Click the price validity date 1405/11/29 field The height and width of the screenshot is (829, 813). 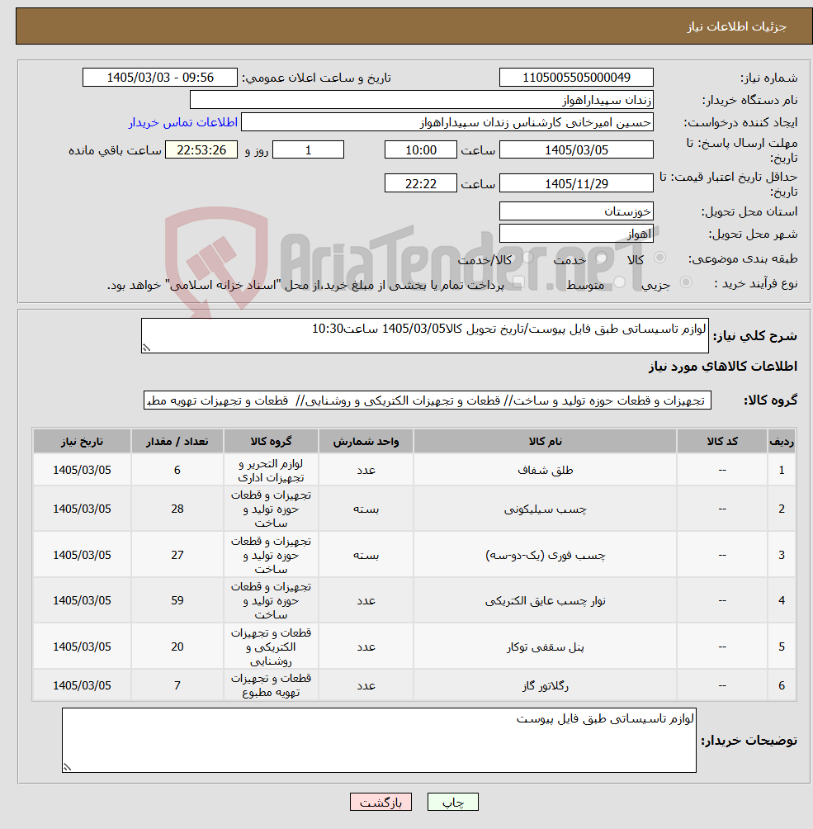tap(576, 183)
